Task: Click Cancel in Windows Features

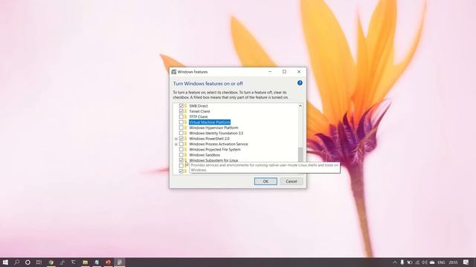Action: tap(291, 181)
